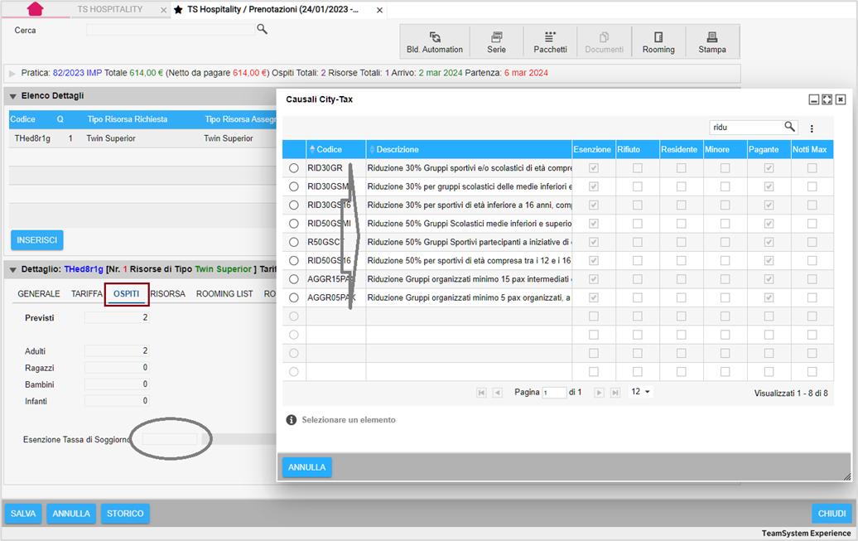Click the 82/2023 IMP pratica link
Screen dimensions: 858x541
77,73
